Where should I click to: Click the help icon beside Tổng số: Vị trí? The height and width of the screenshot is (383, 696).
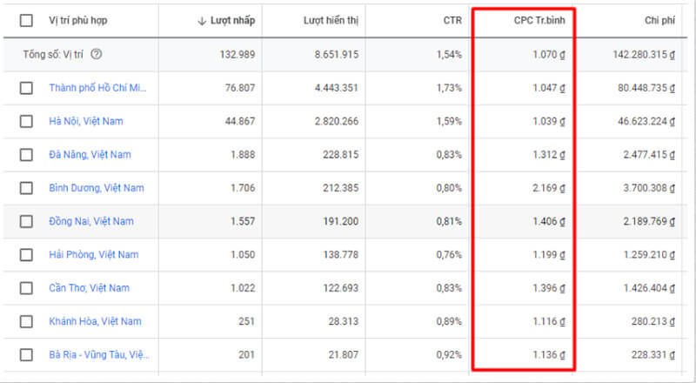point(97,54)
